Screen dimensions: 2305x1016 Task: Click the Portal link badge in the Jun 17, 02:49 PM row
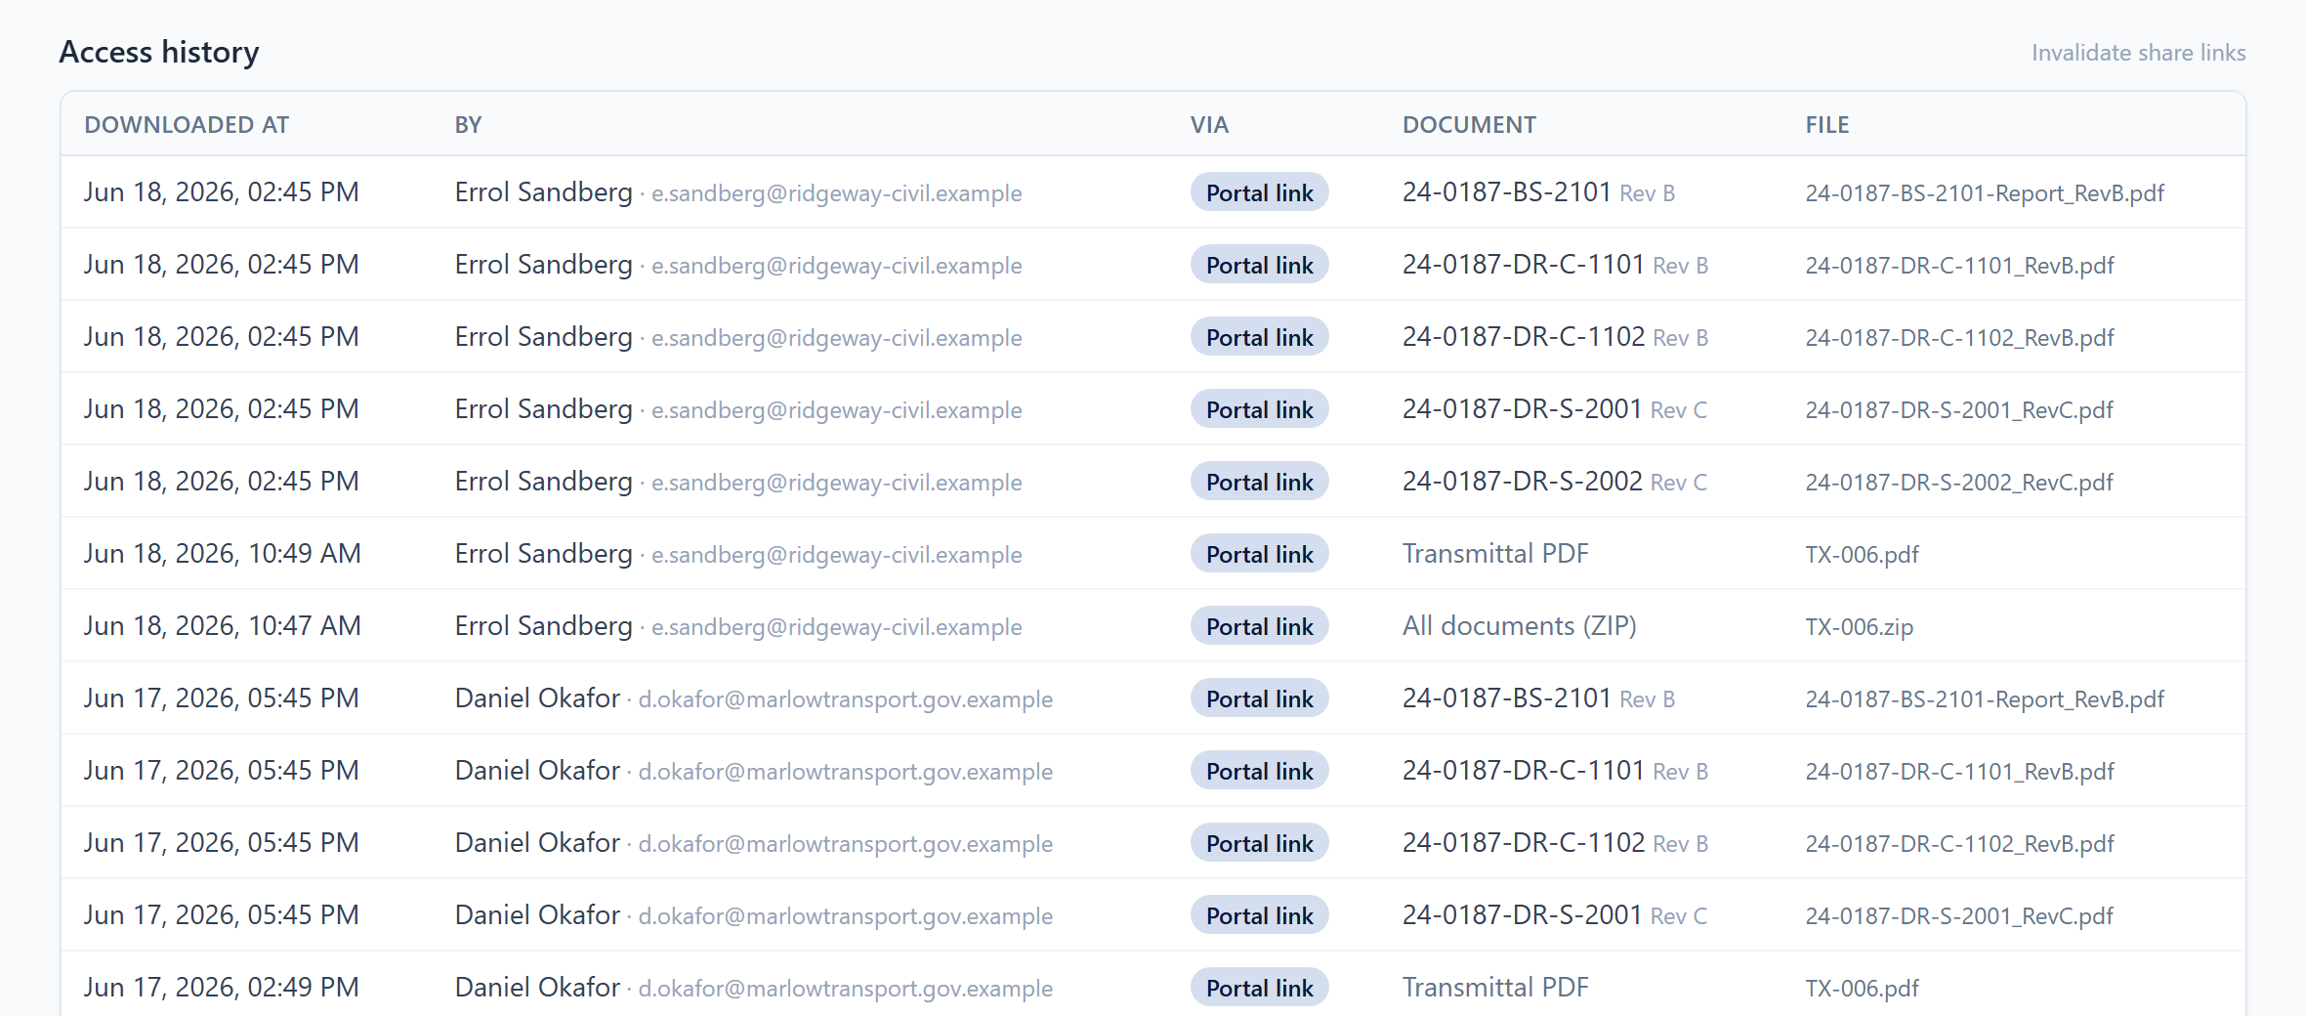(1259, 988)
